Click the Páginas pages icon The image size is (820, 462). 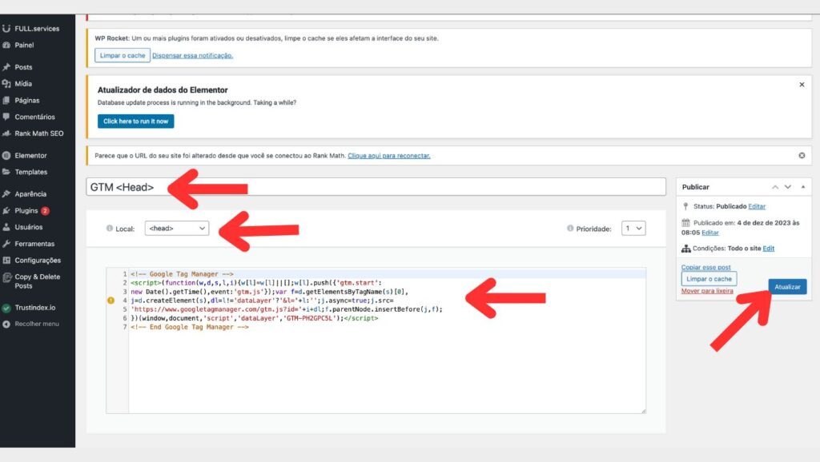(6, 100)
